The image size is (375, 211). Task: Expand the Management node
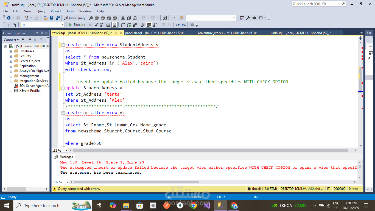[x=11, y=76]
